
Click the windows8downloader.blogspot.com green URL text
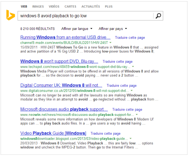[74, 139]
